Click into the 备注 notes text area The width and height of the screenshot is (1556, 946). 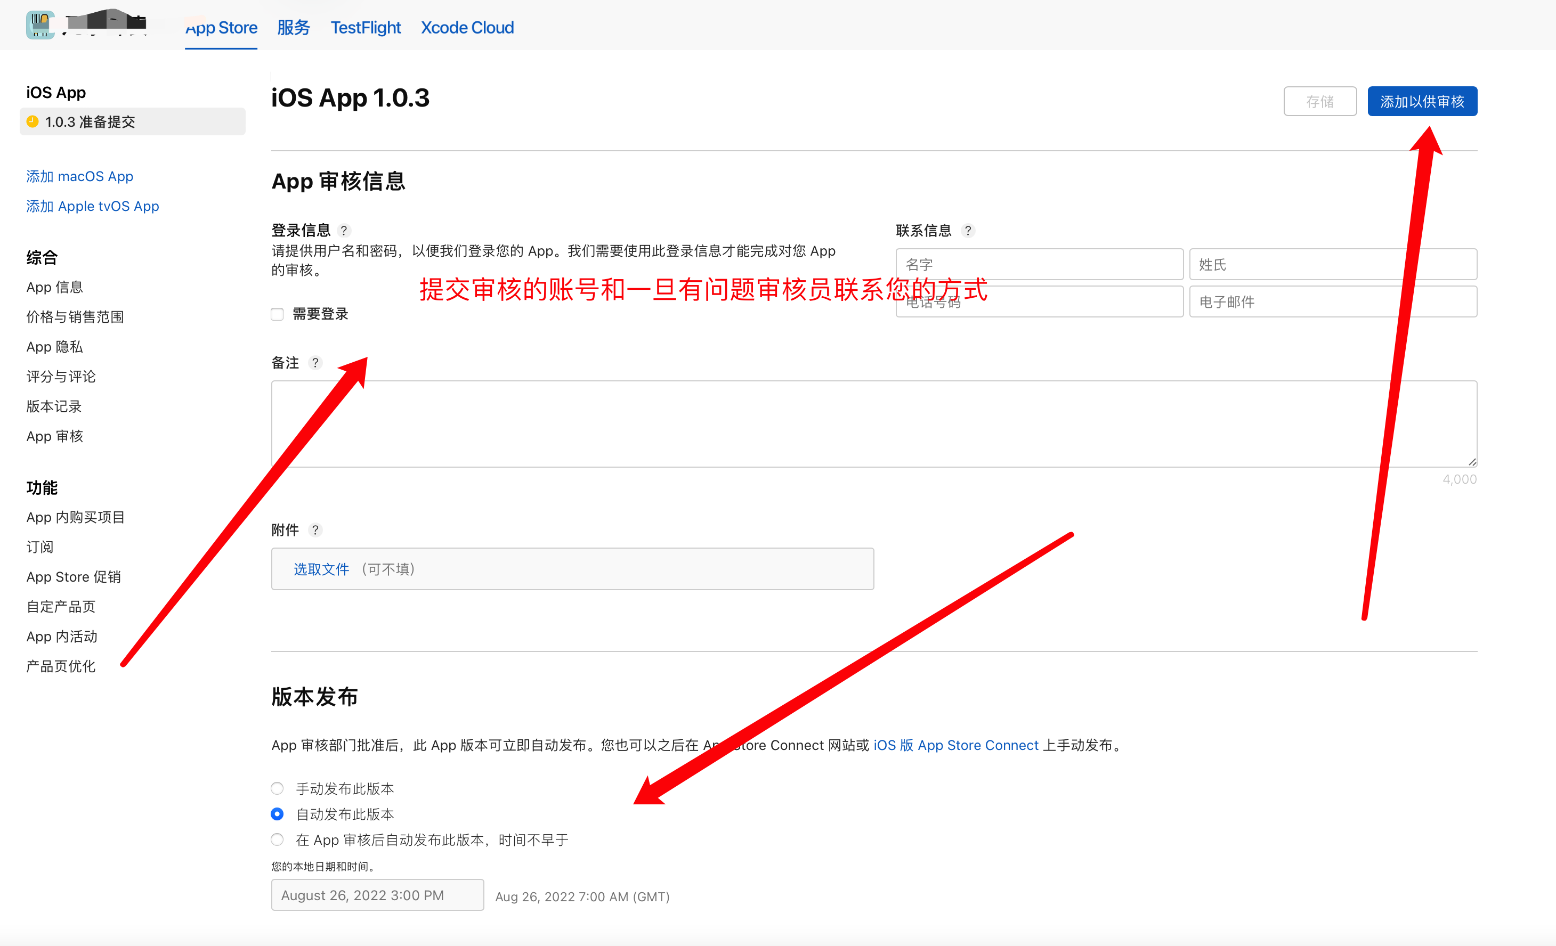(873, 423)
